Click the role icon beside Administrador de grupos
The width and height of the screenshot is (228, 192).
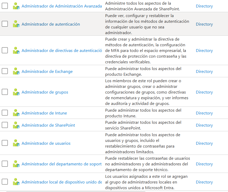16,92
